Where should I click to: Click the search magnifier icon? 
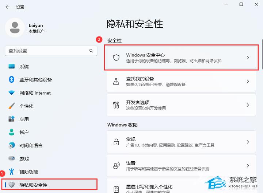(91, 51)
